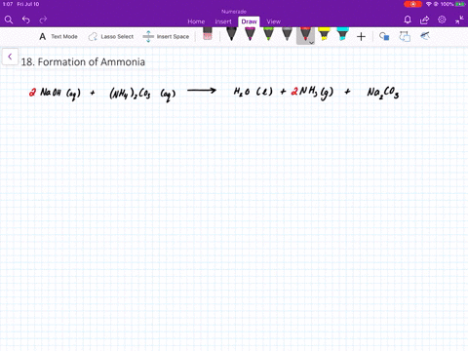Switch to the Insert tab
Viewport: 468px width, 351px height.
click(x=223, y=21)
